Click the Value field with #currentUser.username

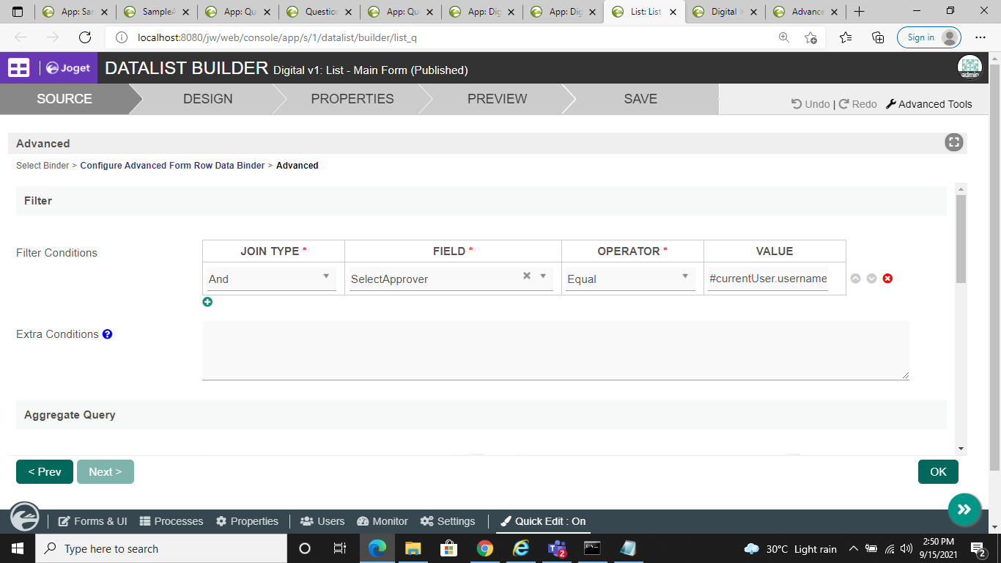tap(768, 279)
